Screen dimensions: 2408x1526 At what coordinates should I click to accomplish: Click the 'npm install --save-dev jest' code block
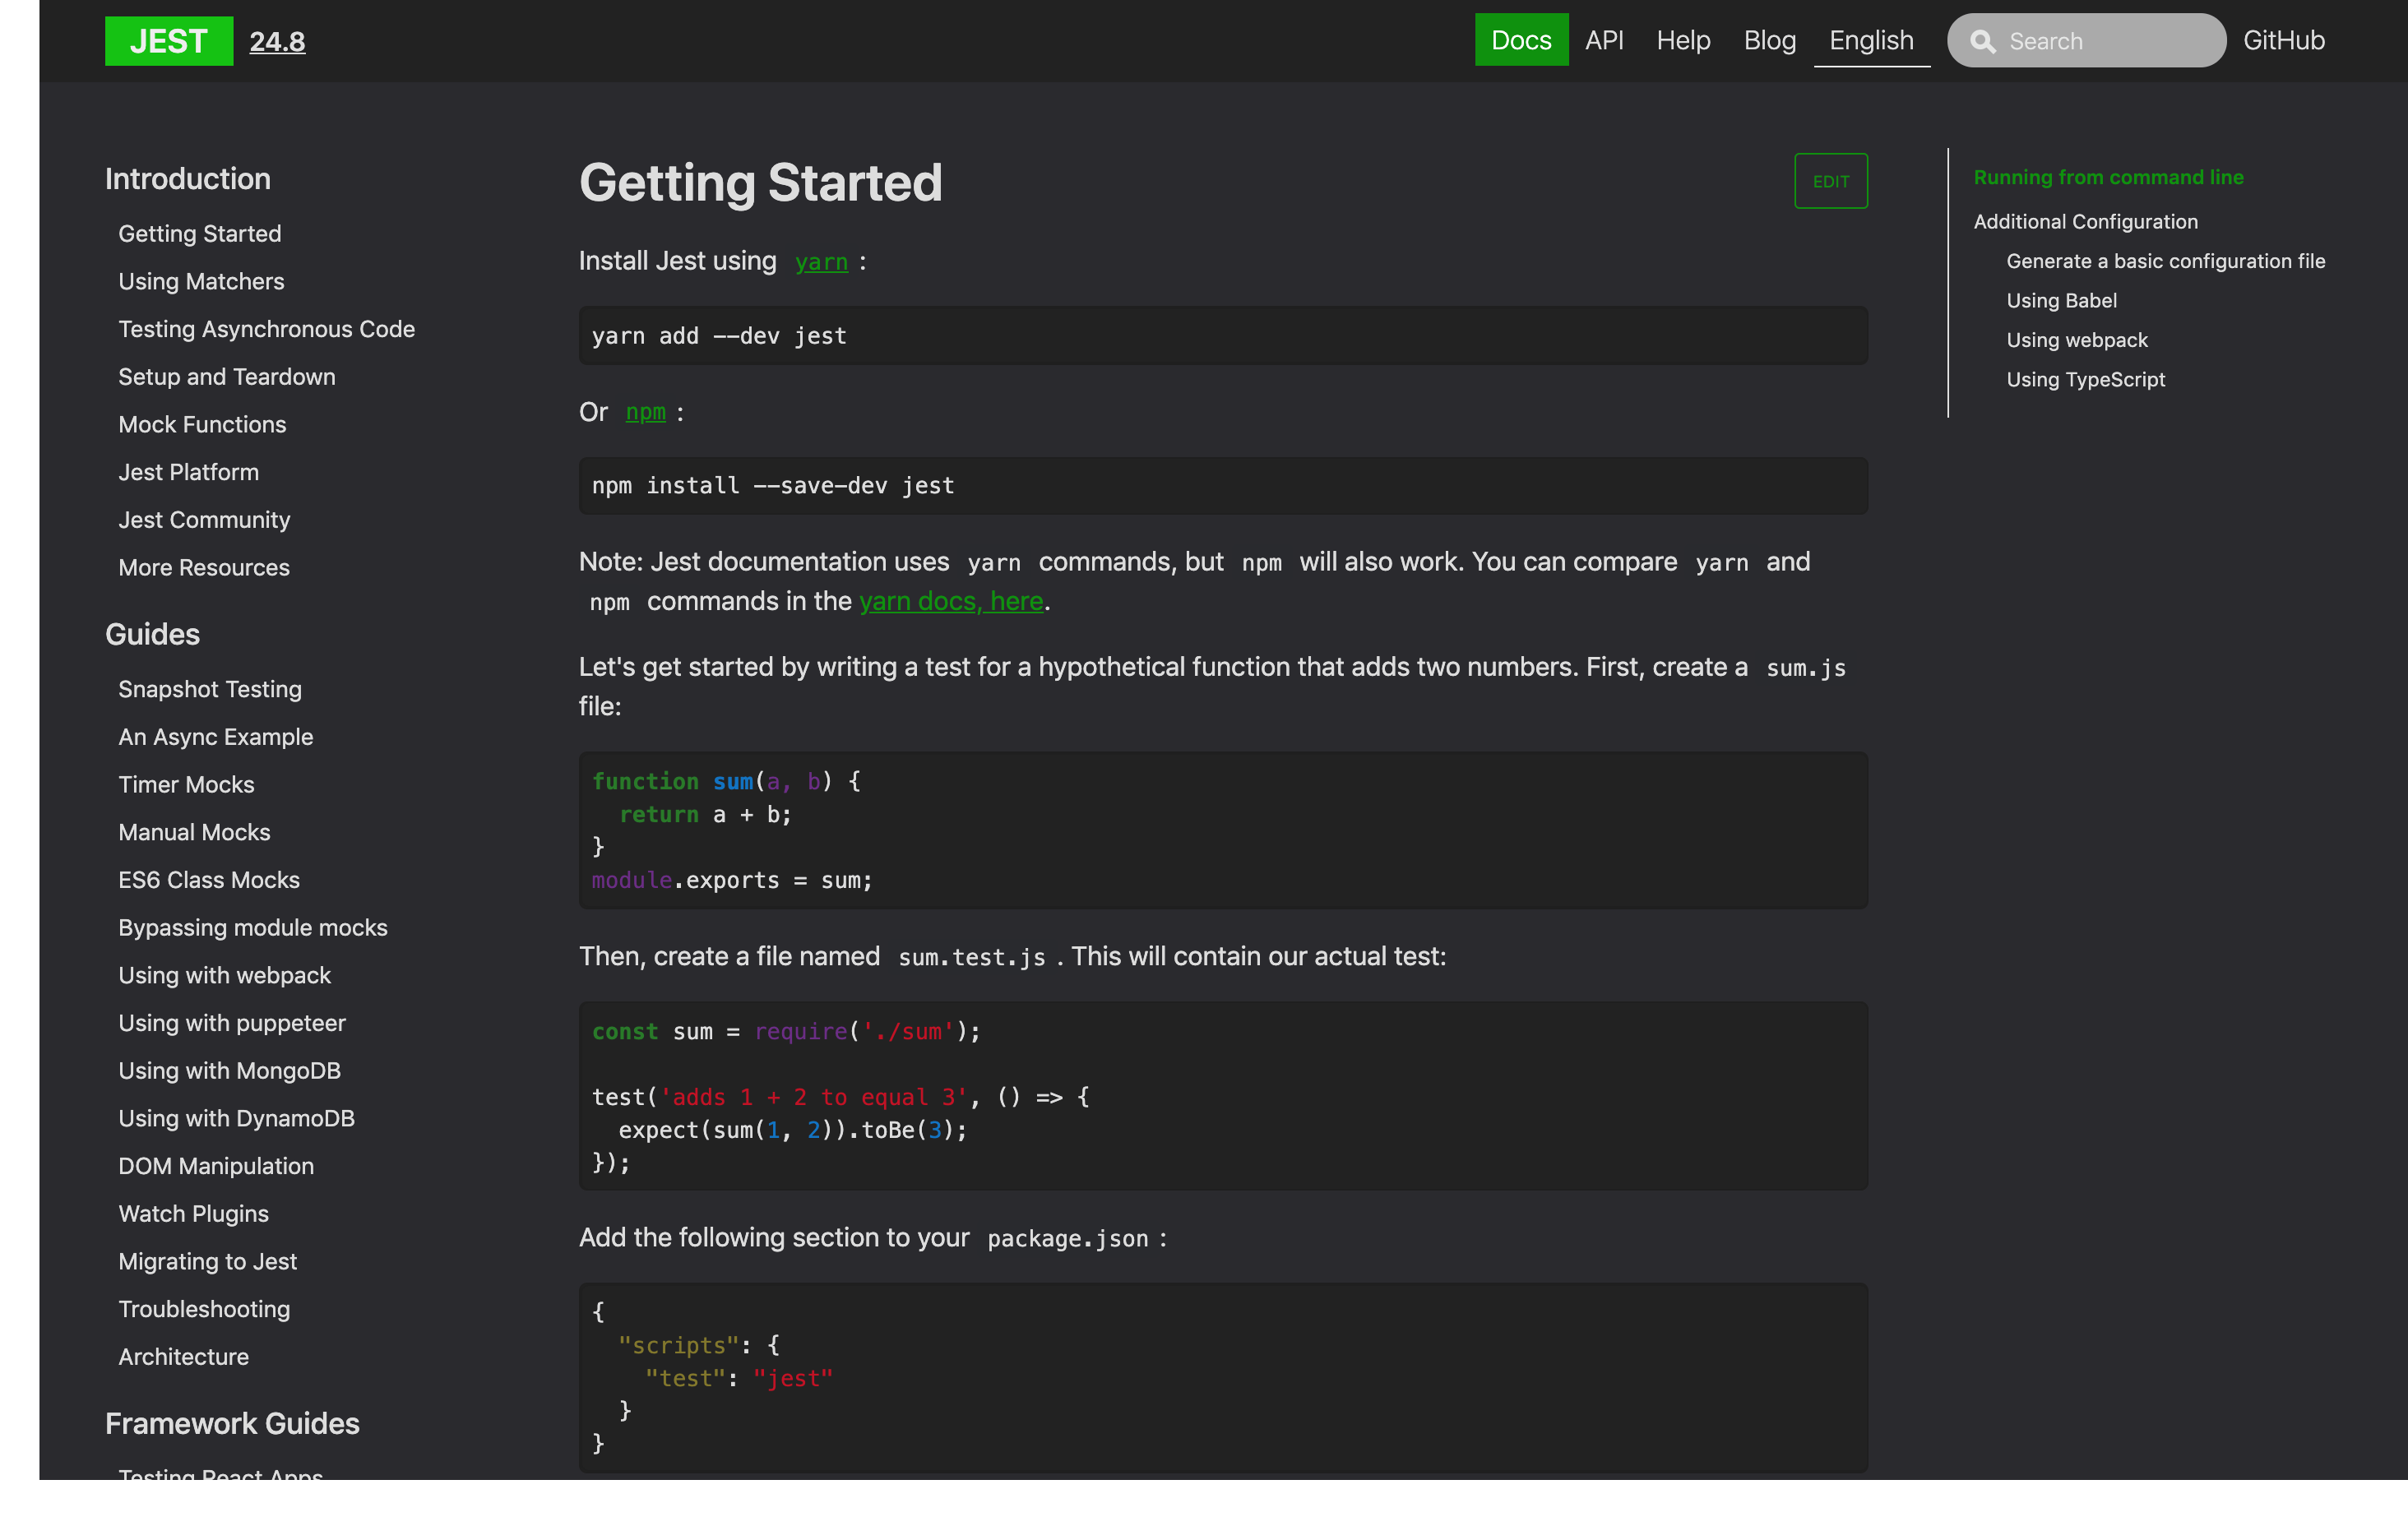pyautogui.click(x=1222, y=486)
